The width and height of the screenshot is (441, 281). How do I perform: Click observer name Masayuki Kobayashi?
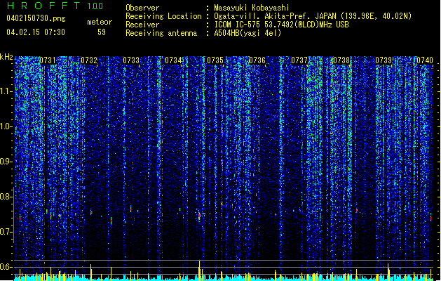click(x=252, y=8)
